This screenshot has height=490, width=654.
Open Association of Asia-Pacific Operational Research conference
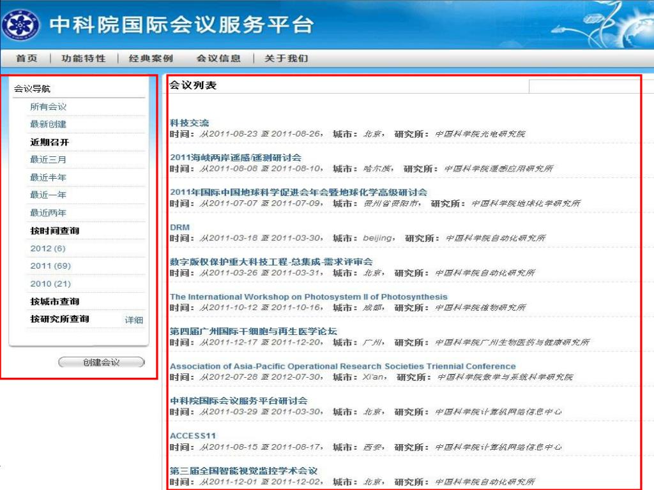tap(343, 366)
